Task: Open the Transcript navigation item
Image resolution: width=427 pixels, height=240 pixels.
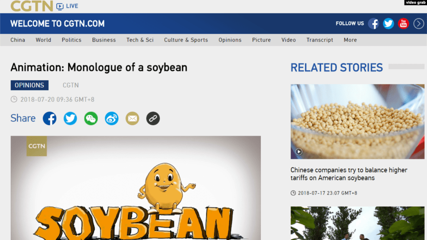Action: point(320,40)
